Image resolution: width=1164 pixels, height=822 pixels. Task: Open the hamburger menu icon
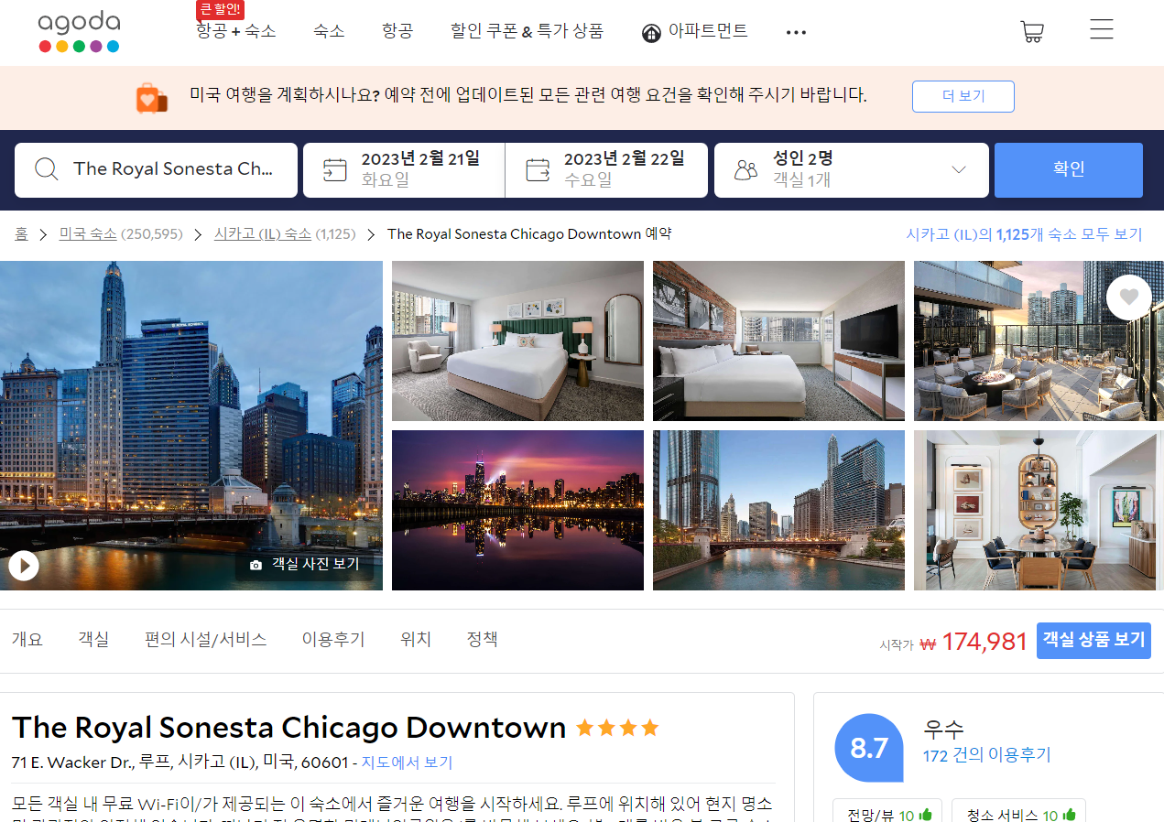pyautogui.click(x=1102, y=29)
